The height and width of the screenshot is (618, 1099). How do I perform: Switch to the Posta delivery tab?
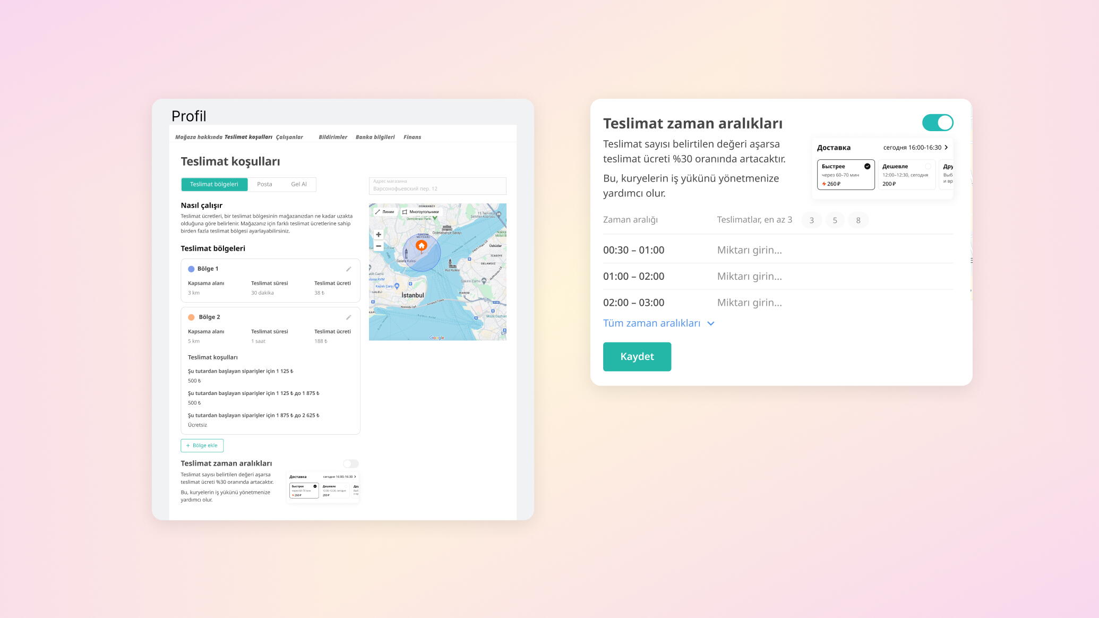[x=264, y=184]
